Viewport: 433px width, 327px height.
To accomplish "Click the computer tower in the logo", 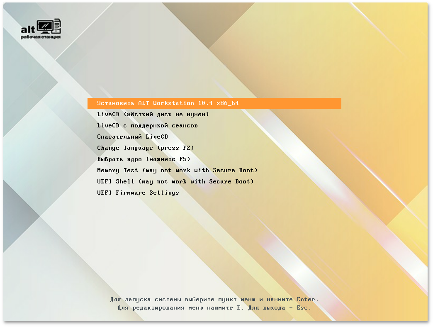I will (57, 26).
